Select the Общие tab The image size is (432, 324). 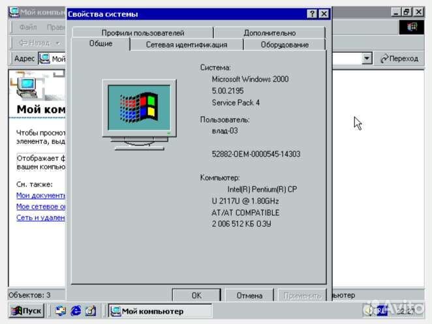[x=100, y=44]
